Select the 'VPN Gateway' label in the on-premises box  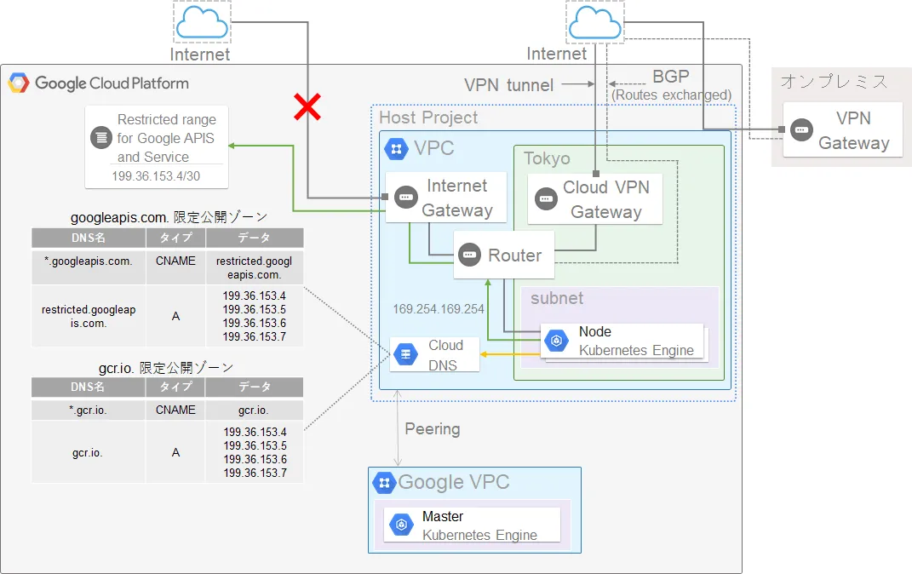(x=854, y=130)
